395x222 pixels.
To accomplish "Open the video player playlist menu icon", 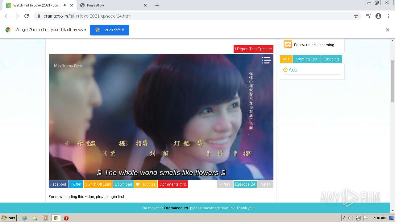I will (266, 60).
